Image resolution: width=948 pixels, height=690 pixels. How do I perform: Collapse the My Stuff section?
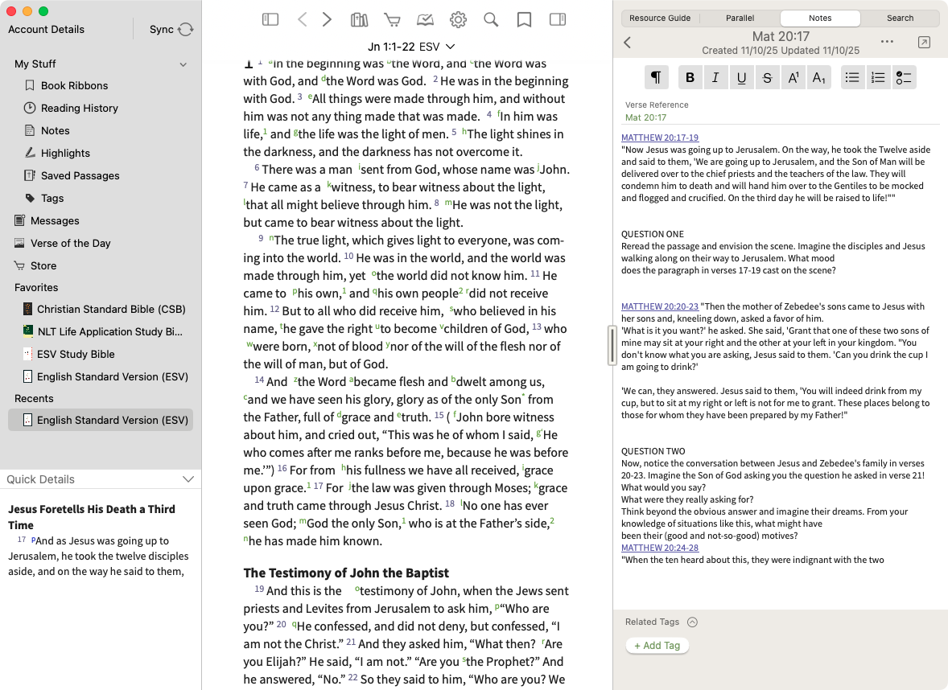tap(183, 64)
